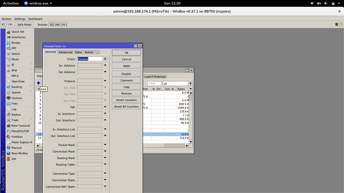Click the Apply button
Image resolution: width=344 pixels, height=193 pixels.
pos(126,66)
